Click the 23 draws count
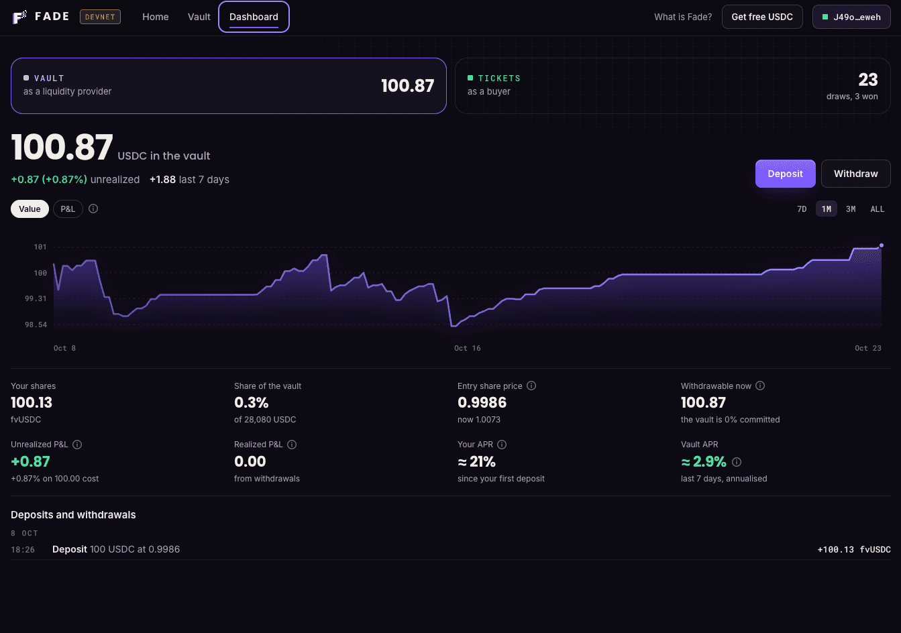The image size is (901, 633). tap(868, 80)
